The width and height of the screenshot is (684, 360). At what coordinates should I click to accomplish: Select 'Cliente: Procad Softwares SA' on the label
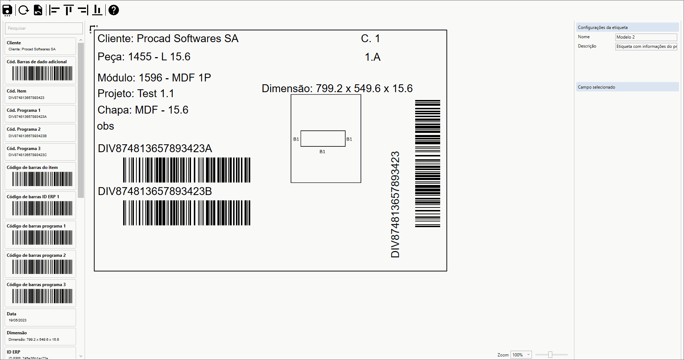[168, 39]
